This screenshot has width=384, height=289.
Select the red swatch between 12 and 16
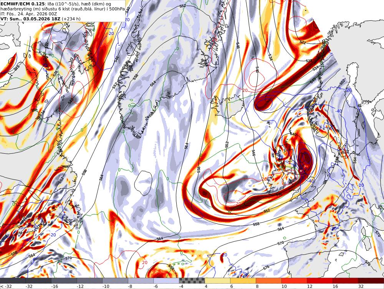320,281
